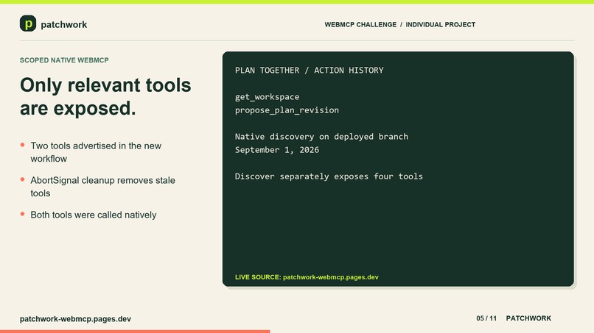Click the 'INDIVIDUAL PROJECT' header text
Viewport: 594px width, 333px height.
coord(440,24)
